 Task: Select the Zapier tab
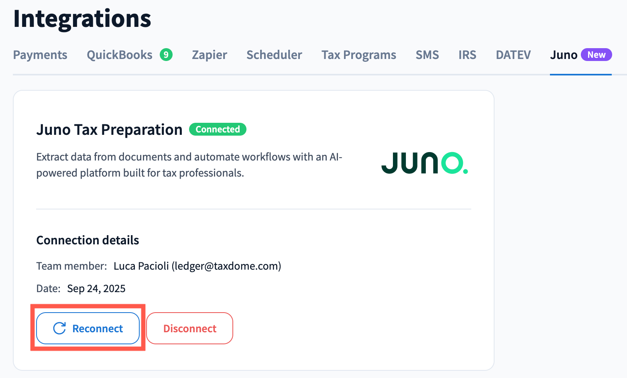210,55
